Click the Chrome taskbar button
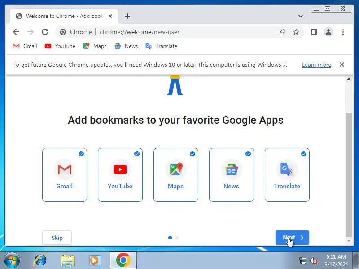The width and height of the screenshot is (359, 269). pyautogui.click(x=123, y=260)
